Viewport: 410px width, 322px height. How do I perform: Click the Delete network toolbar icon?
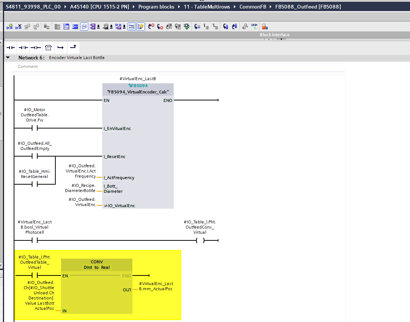pos(18,27)
